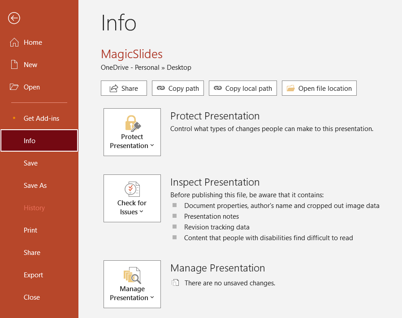The image size is (402, 318).
Task: Click the Share button under MagicSlides
Action: (x=124, y=88)
